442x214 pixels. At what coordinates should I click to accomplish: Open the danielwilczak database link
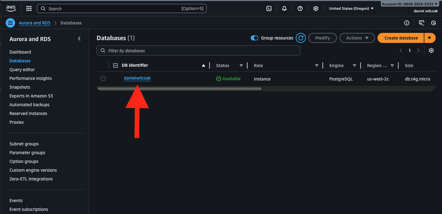(x=137, y=78)
